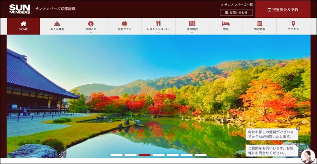Open ホテル概要 via its bell icon
This screenshot has height=164, width=317.
point(57,24)
